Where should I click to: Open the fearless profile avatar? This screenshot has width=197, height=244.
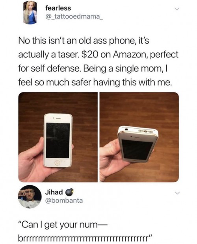(x=30, y=13)
